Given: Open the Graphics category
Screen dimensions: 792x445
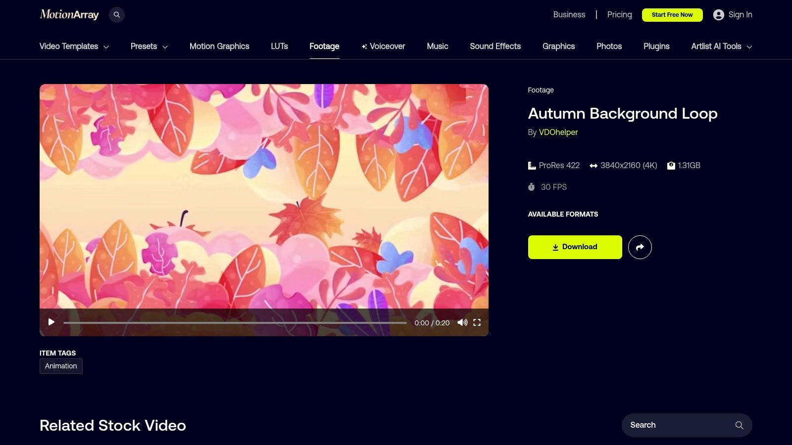Looking at the screenshot, I should click(558, 46).
